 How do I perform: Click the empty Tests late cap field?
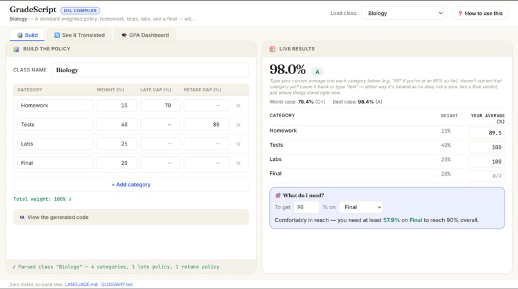pyautogui.click(x=160, y=124)
